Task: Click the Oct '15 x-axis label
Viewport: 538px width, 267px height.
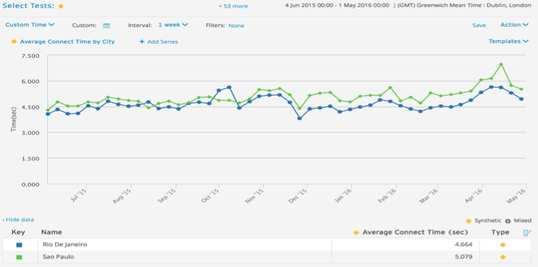Action: [211, 196]
